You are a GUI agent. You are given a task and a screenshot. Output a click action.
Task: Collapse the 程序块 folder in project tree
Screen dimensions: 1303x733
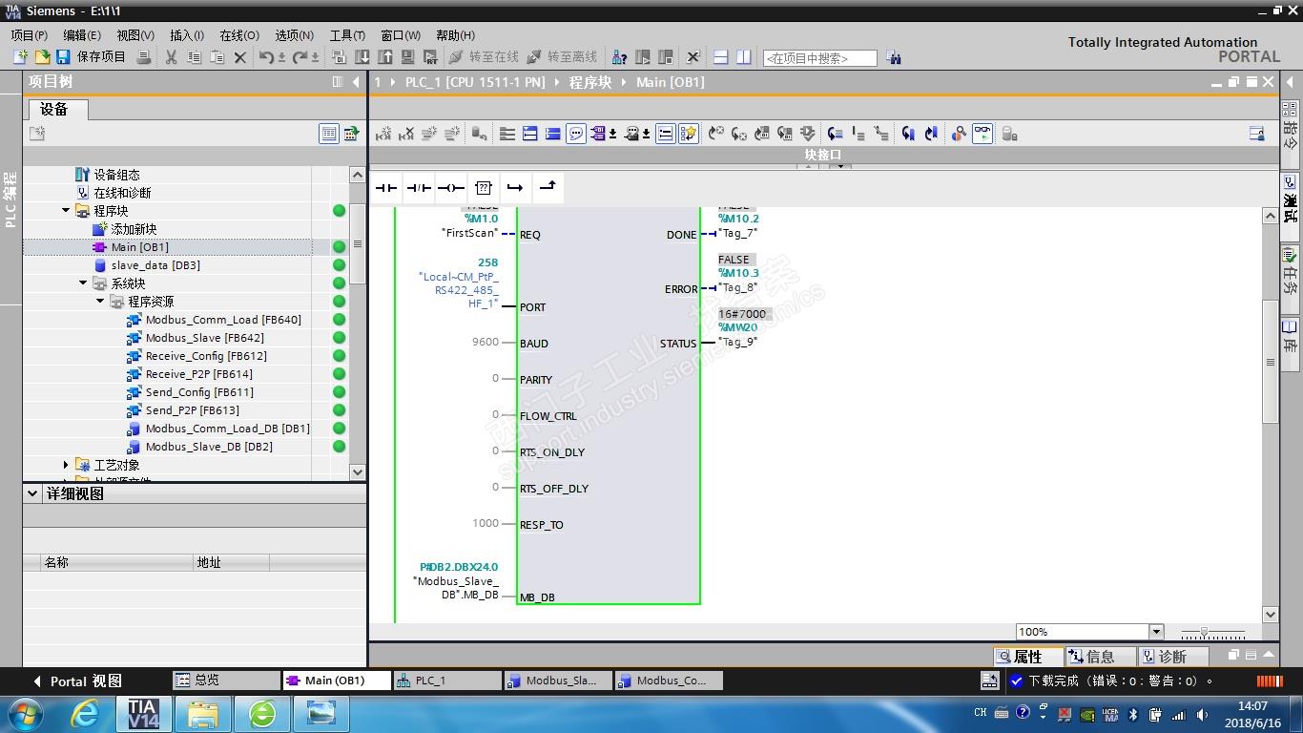click(66, 211)
